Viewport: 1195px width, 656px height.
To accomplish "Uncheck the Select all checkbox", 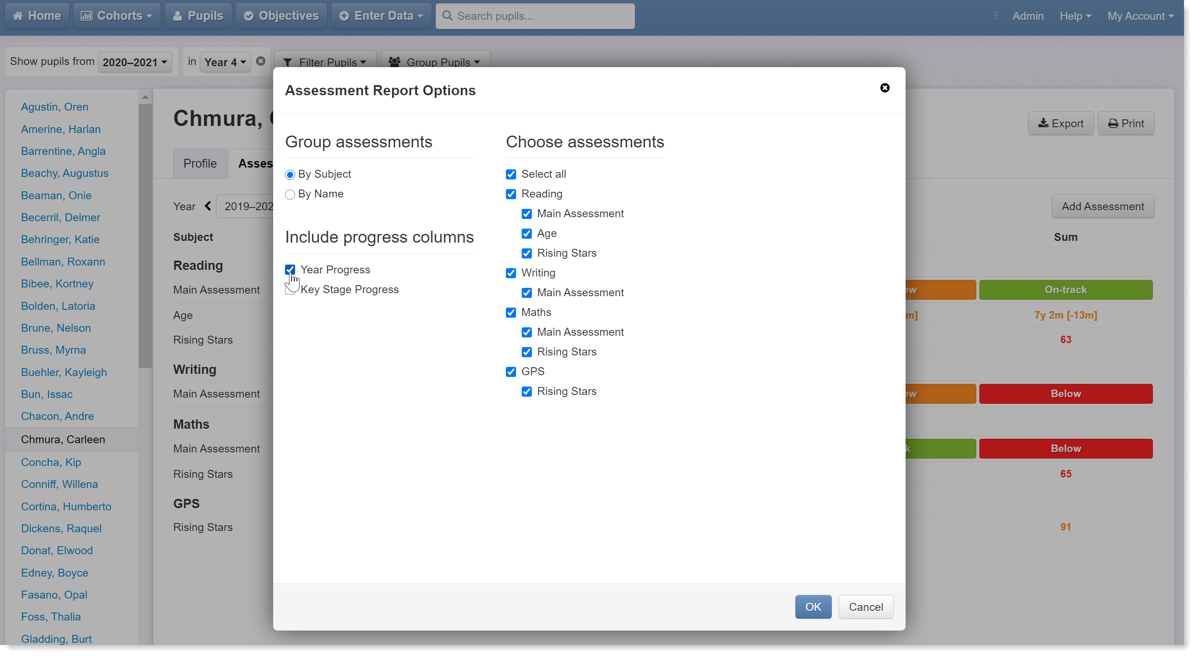I will (x=511, y=174).
